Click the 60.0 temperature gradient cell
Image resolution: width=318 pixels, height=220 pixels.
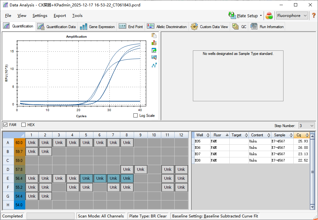(x=20, y=142)
